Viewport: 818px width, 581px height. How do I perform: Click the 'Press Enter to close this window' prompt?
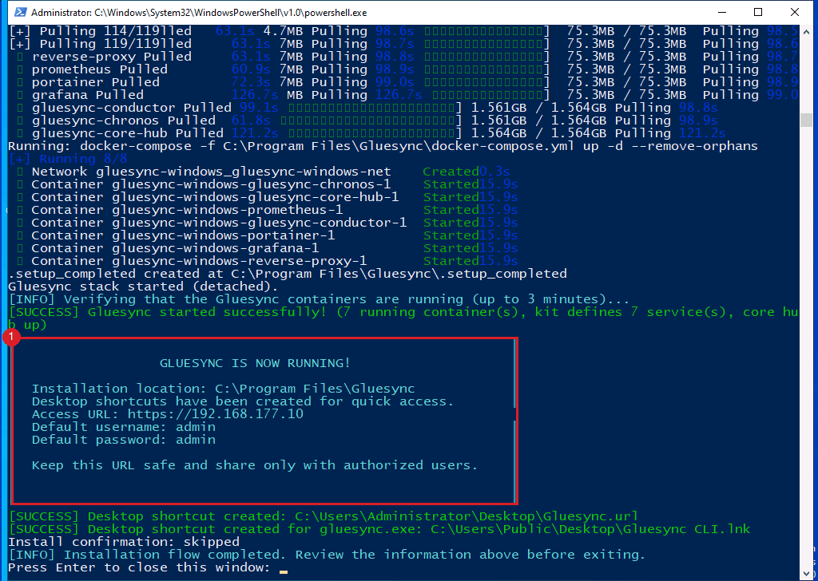point(140,567)
